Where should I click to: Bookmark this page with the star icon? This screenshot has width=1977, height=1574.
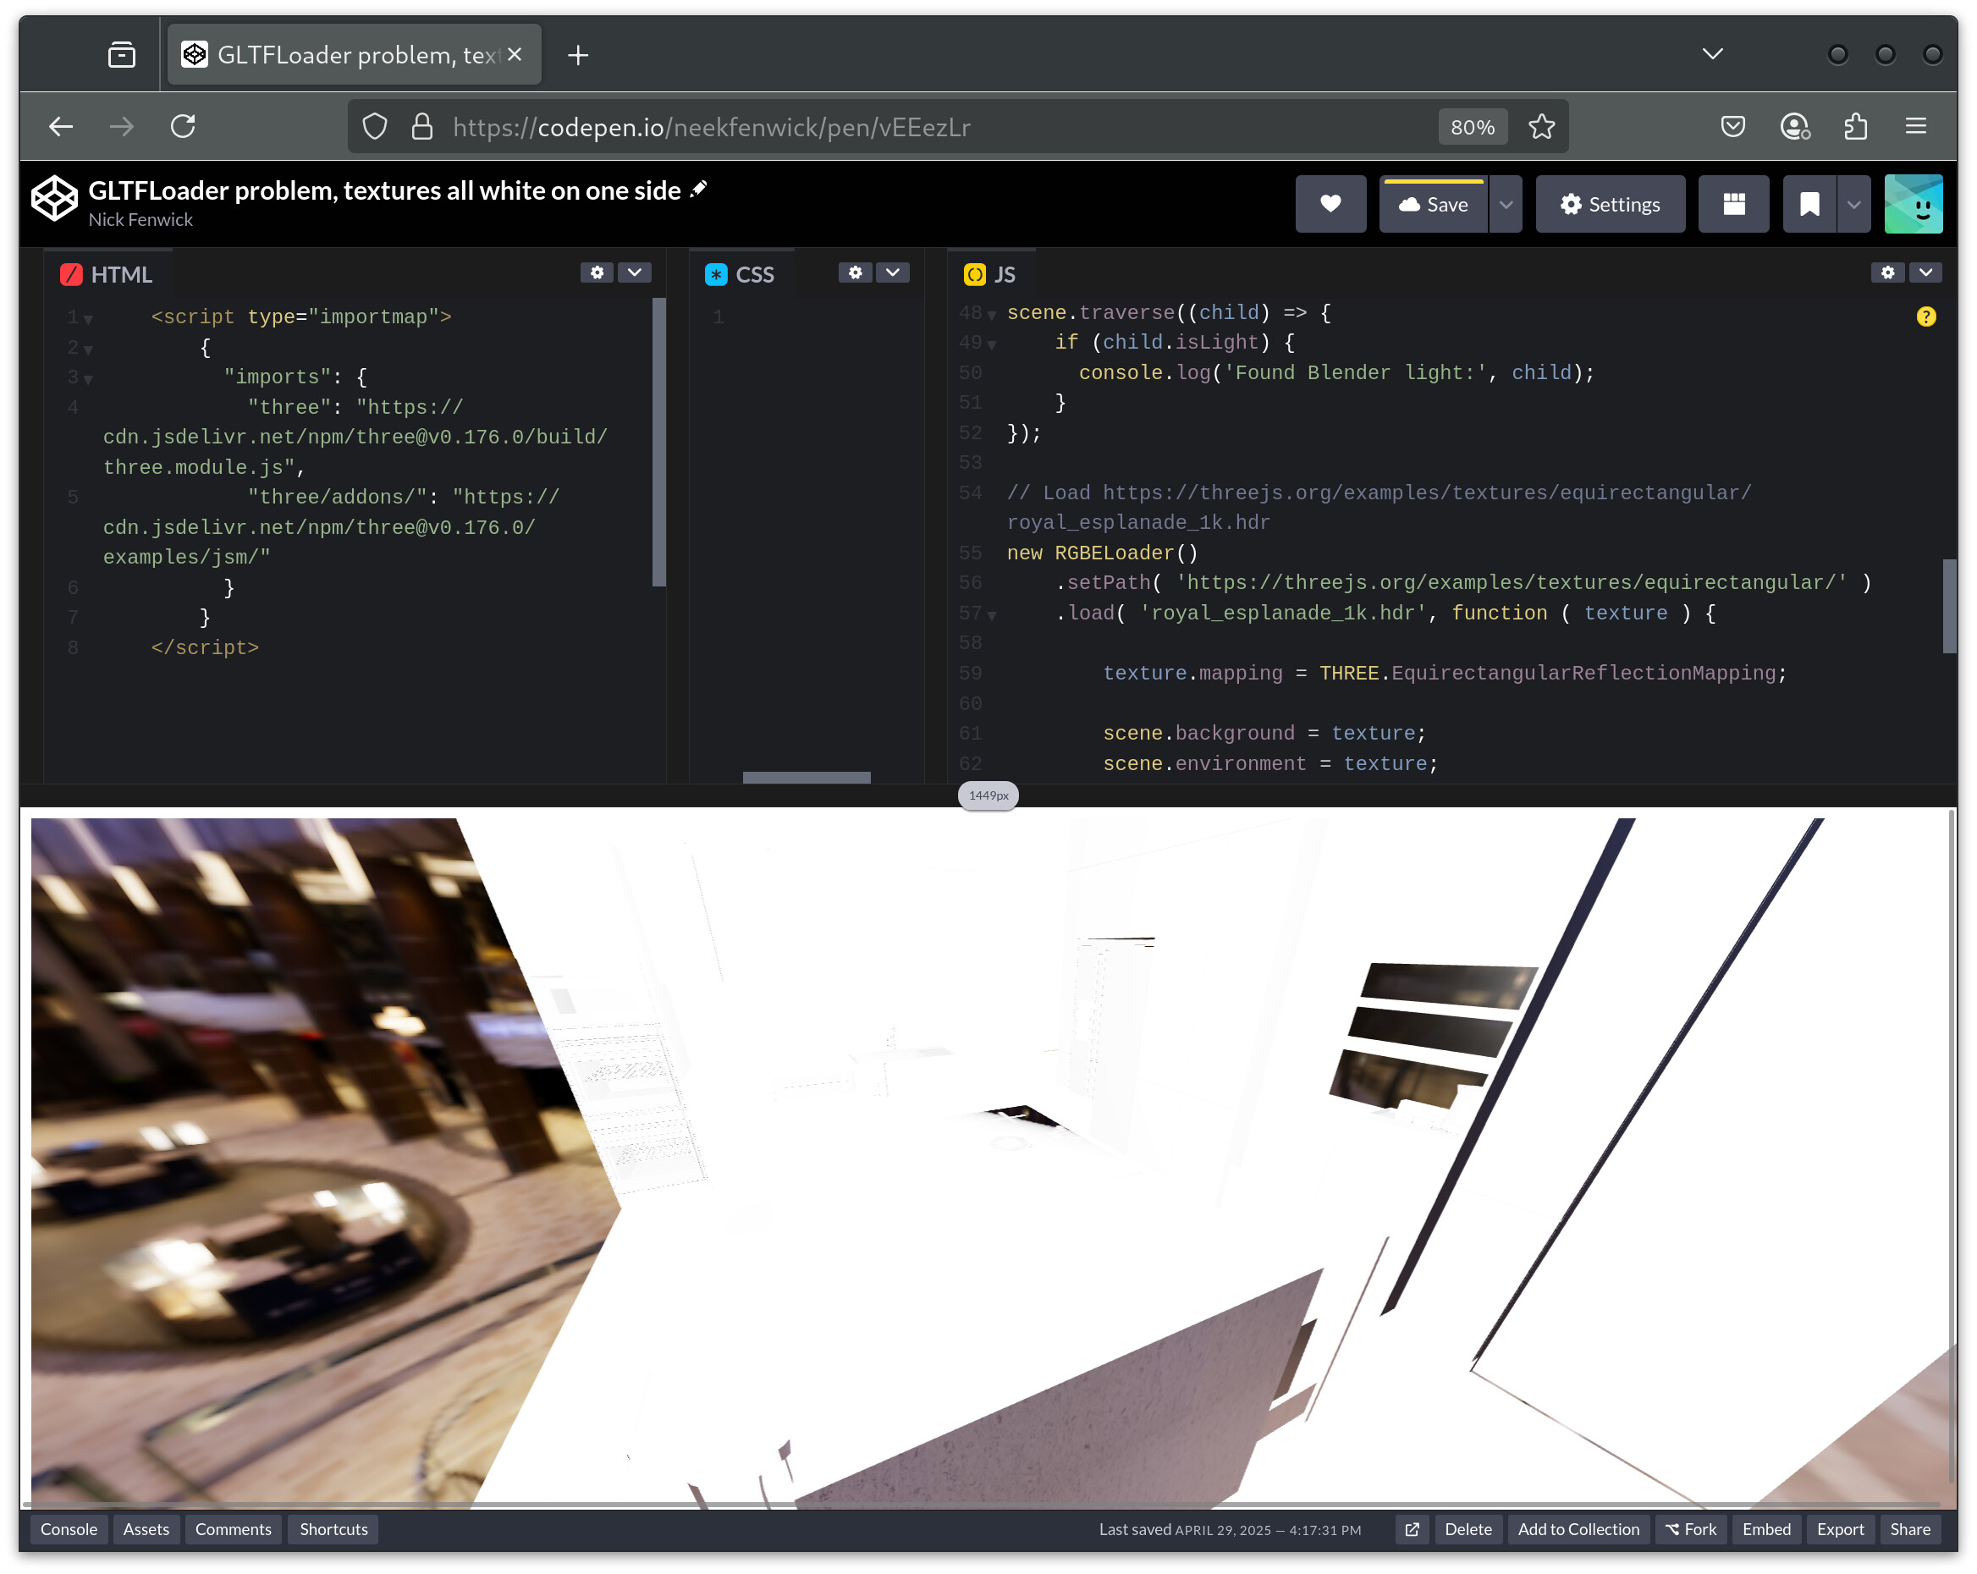point(1542,126)
